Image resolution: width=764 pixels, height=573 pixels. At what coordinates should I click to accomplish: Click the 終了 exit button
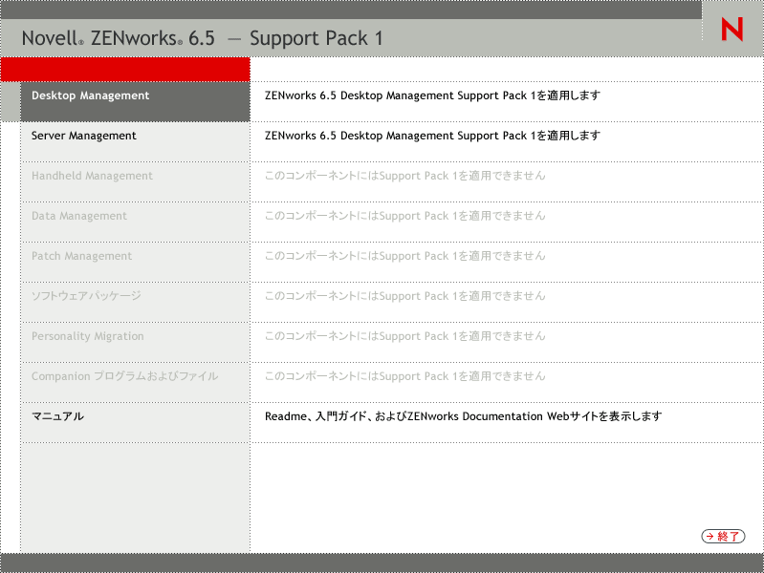tap(723, 536)
